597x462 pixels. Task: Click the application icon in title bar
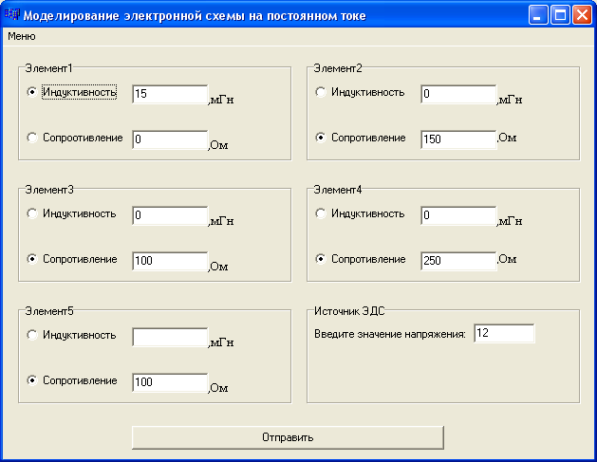point(11,15)
